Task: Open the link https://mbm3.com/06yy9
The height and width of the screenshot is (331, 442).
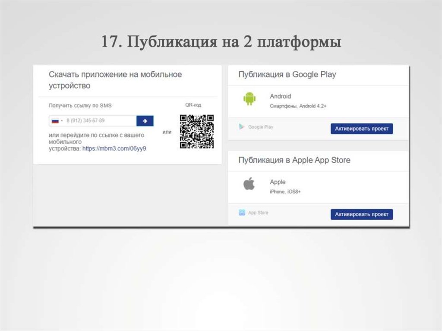Action: [114, 148]
